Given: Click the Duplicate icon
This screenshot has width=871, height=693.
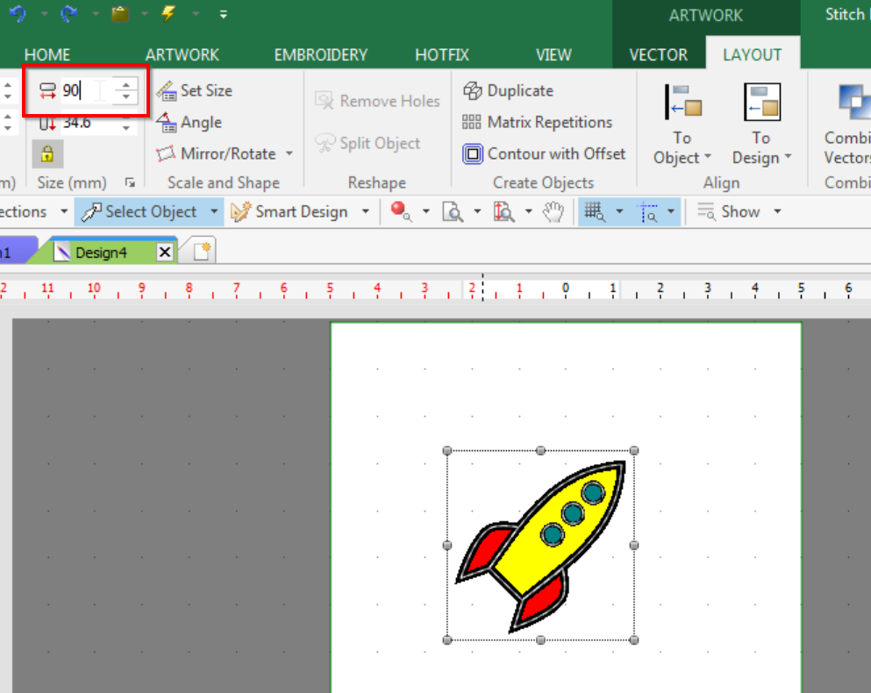Looking at the screenshot, I should pyautogui.click(x=473, y=90).
